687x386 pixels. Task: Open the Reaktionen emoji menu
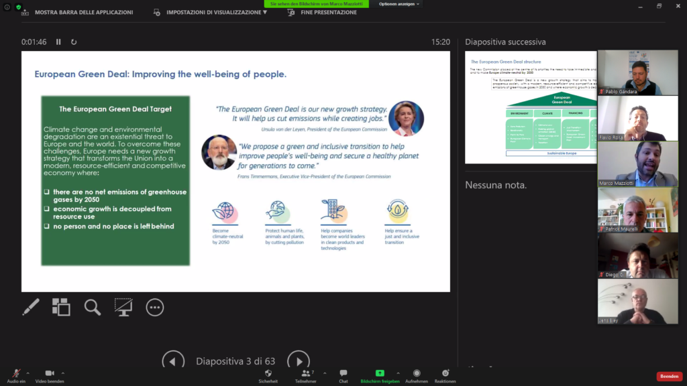pyautogui.click(x=445, y=375)
